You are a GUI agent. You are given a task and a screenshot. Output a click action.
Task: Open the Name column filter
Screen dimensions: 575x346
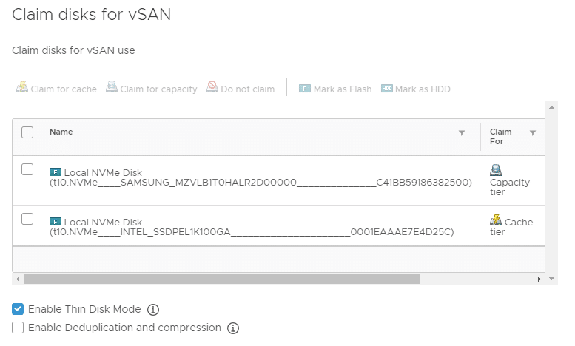(x=462, y=132)
